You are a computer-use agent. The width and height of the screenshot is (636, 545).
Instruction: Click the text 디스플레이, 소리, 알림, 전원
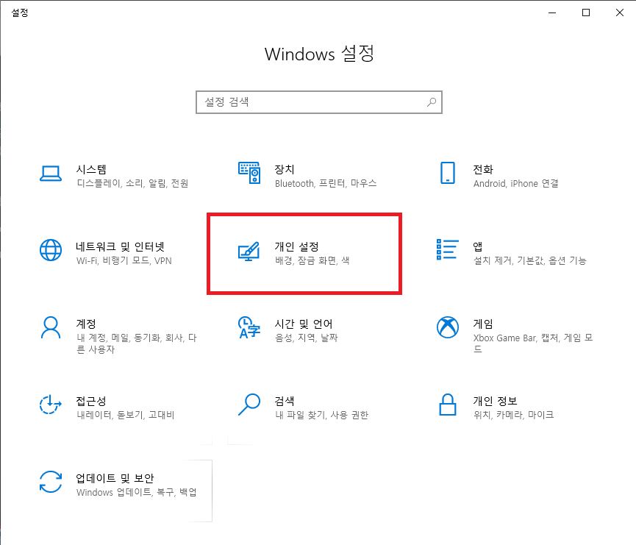coord(132,183)
